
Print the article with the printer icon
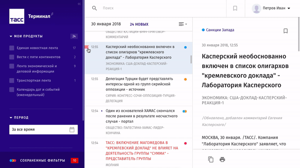(222, 159)
